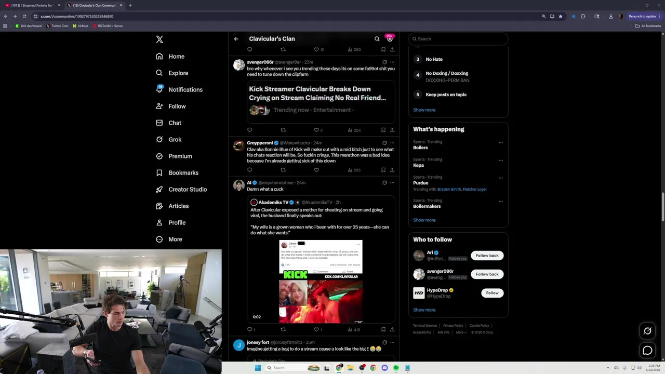Open the Profile sidebar item
Screen dimensions: 665x374
(170, 222)
